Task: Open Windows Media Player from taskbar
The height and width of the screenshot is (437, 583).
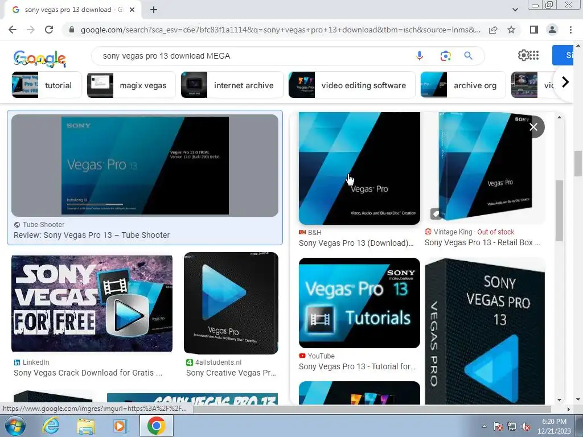Action: coord(120,426)
